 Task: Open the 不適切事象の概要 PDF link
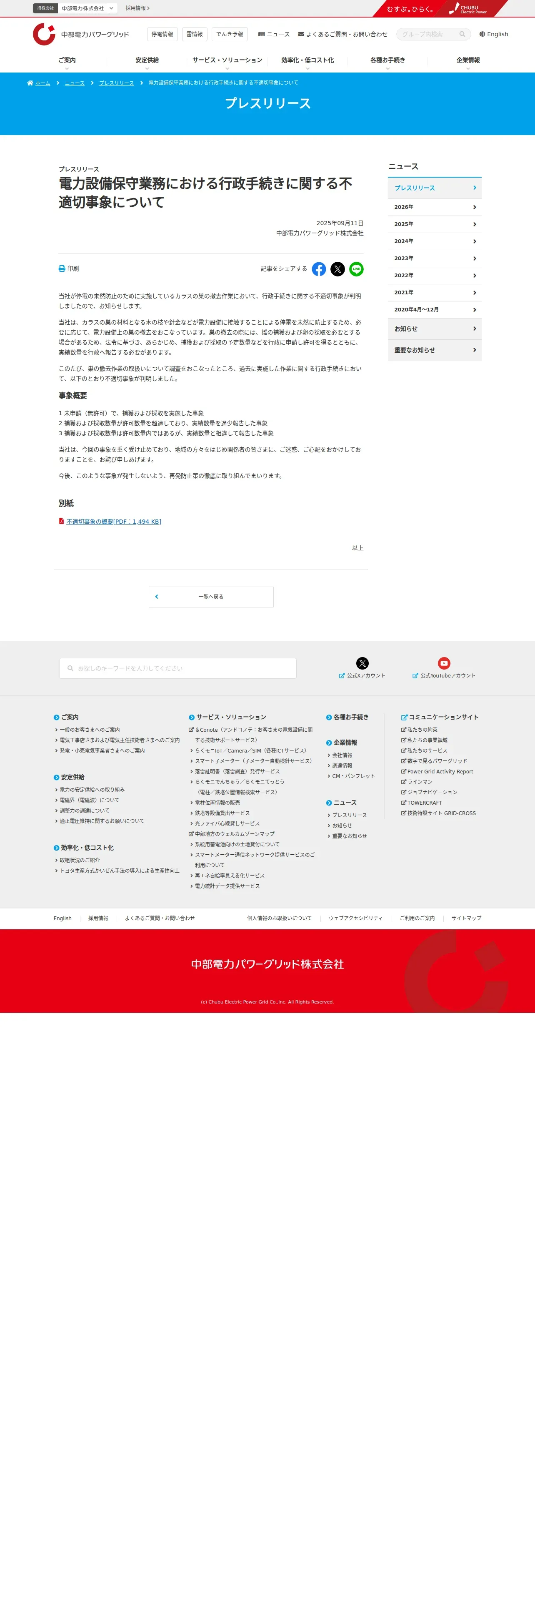pyautogui.click(x=113, y=522)
